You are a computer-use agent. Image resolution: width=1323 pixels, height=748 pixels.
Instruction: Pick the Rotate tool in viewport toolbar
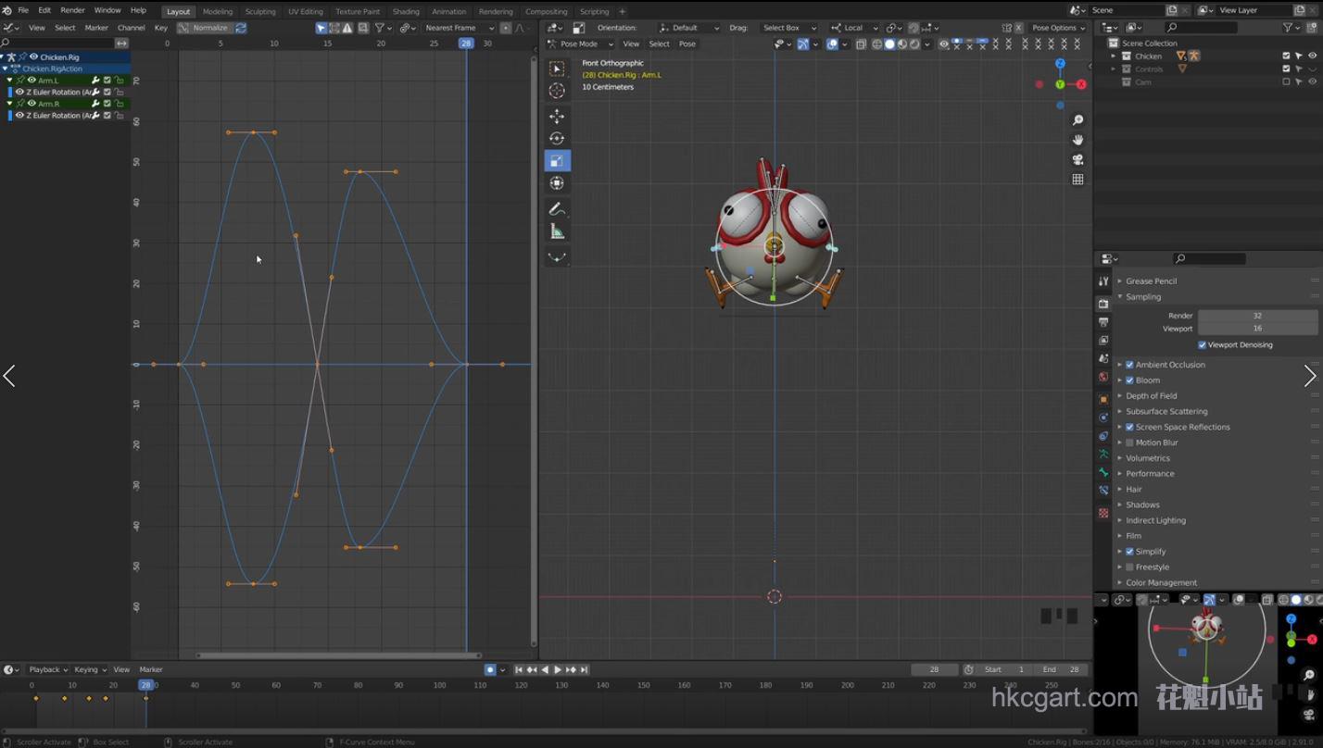557,138
